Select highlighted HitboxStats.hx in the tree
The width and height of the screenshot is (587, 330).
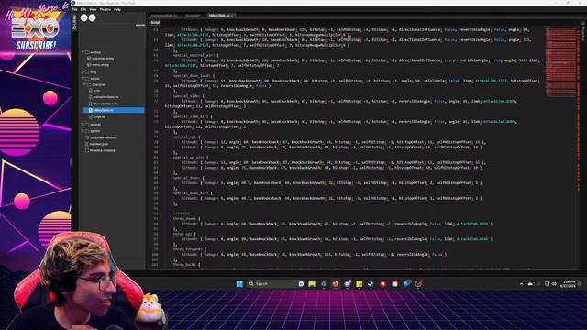[114, 110]
